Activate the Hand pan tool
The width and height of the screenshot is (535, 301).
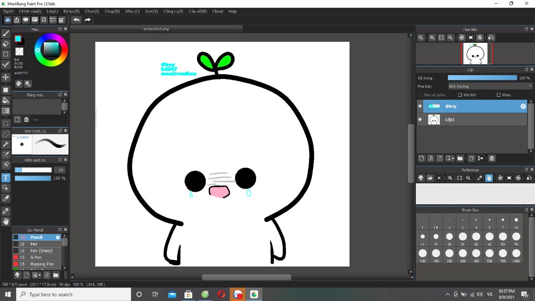6,222
